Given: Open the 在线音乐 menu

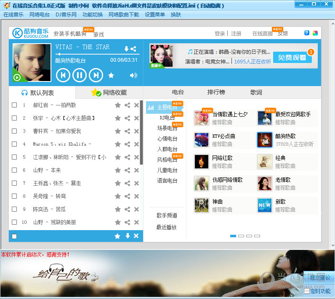Looking at the screenshot, I should pos(13,15).
